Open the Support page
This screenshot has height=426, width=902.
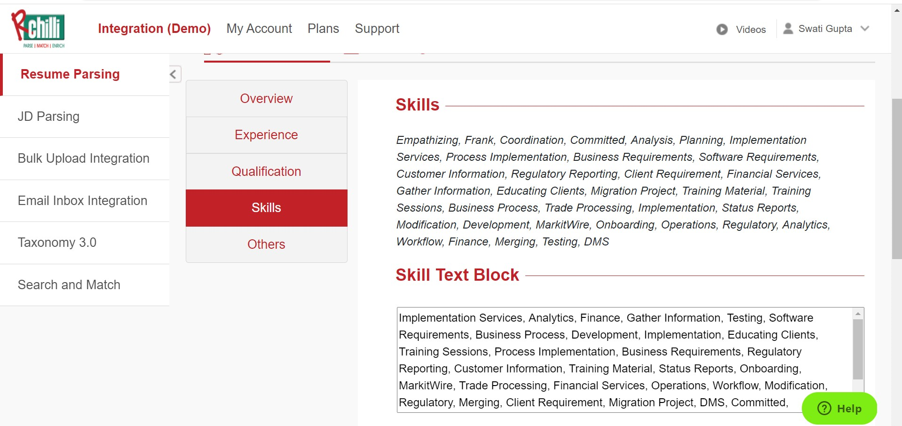pos(377,29)
